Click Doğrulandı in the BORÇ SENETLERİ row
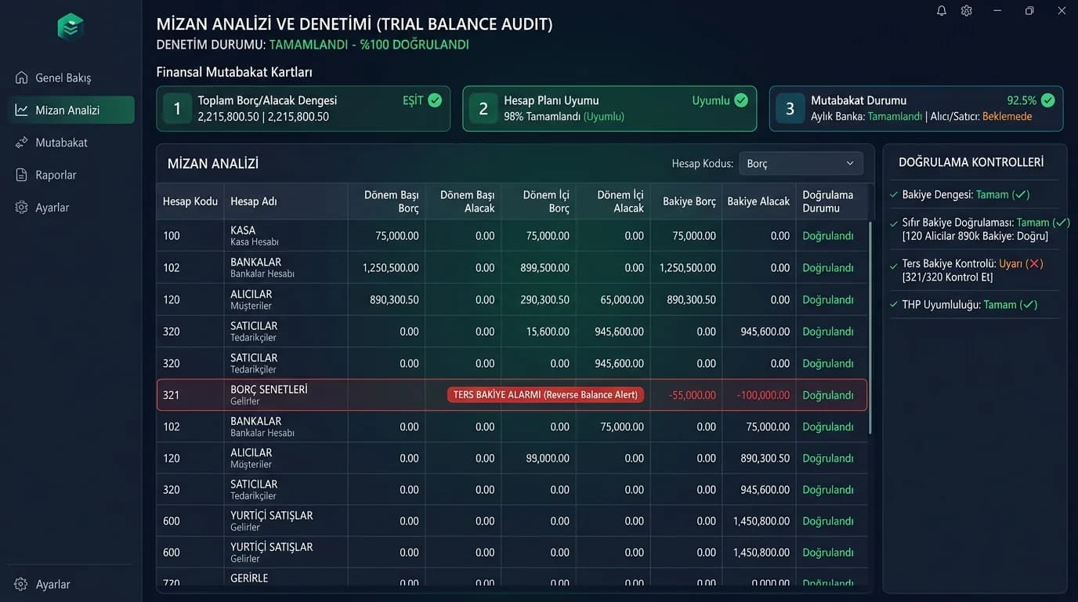The image size is (1078, 602). click(828, 395)
